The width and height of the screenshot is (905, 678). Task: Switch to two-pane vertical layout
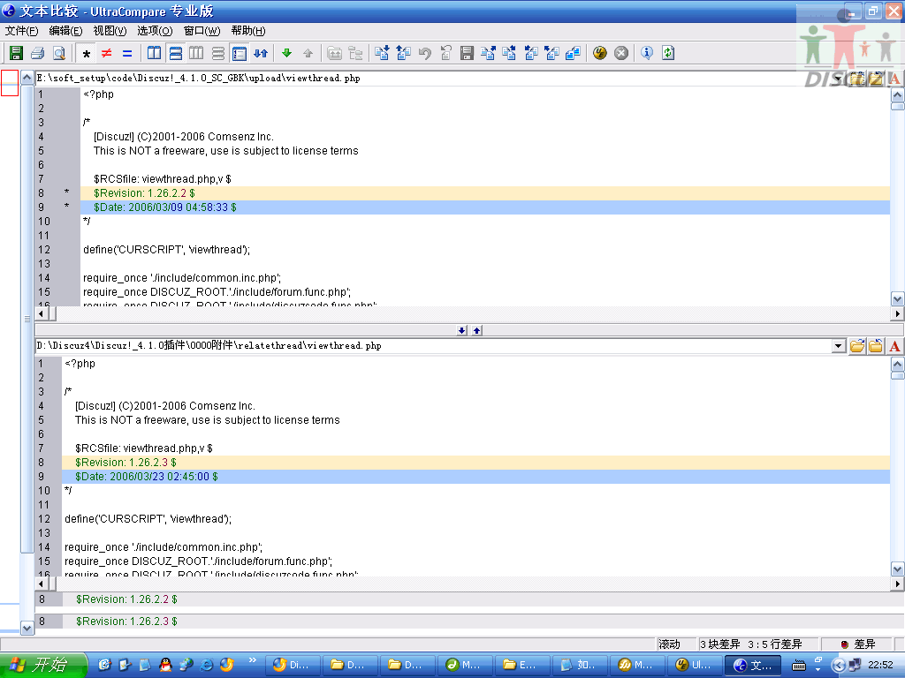154,54
